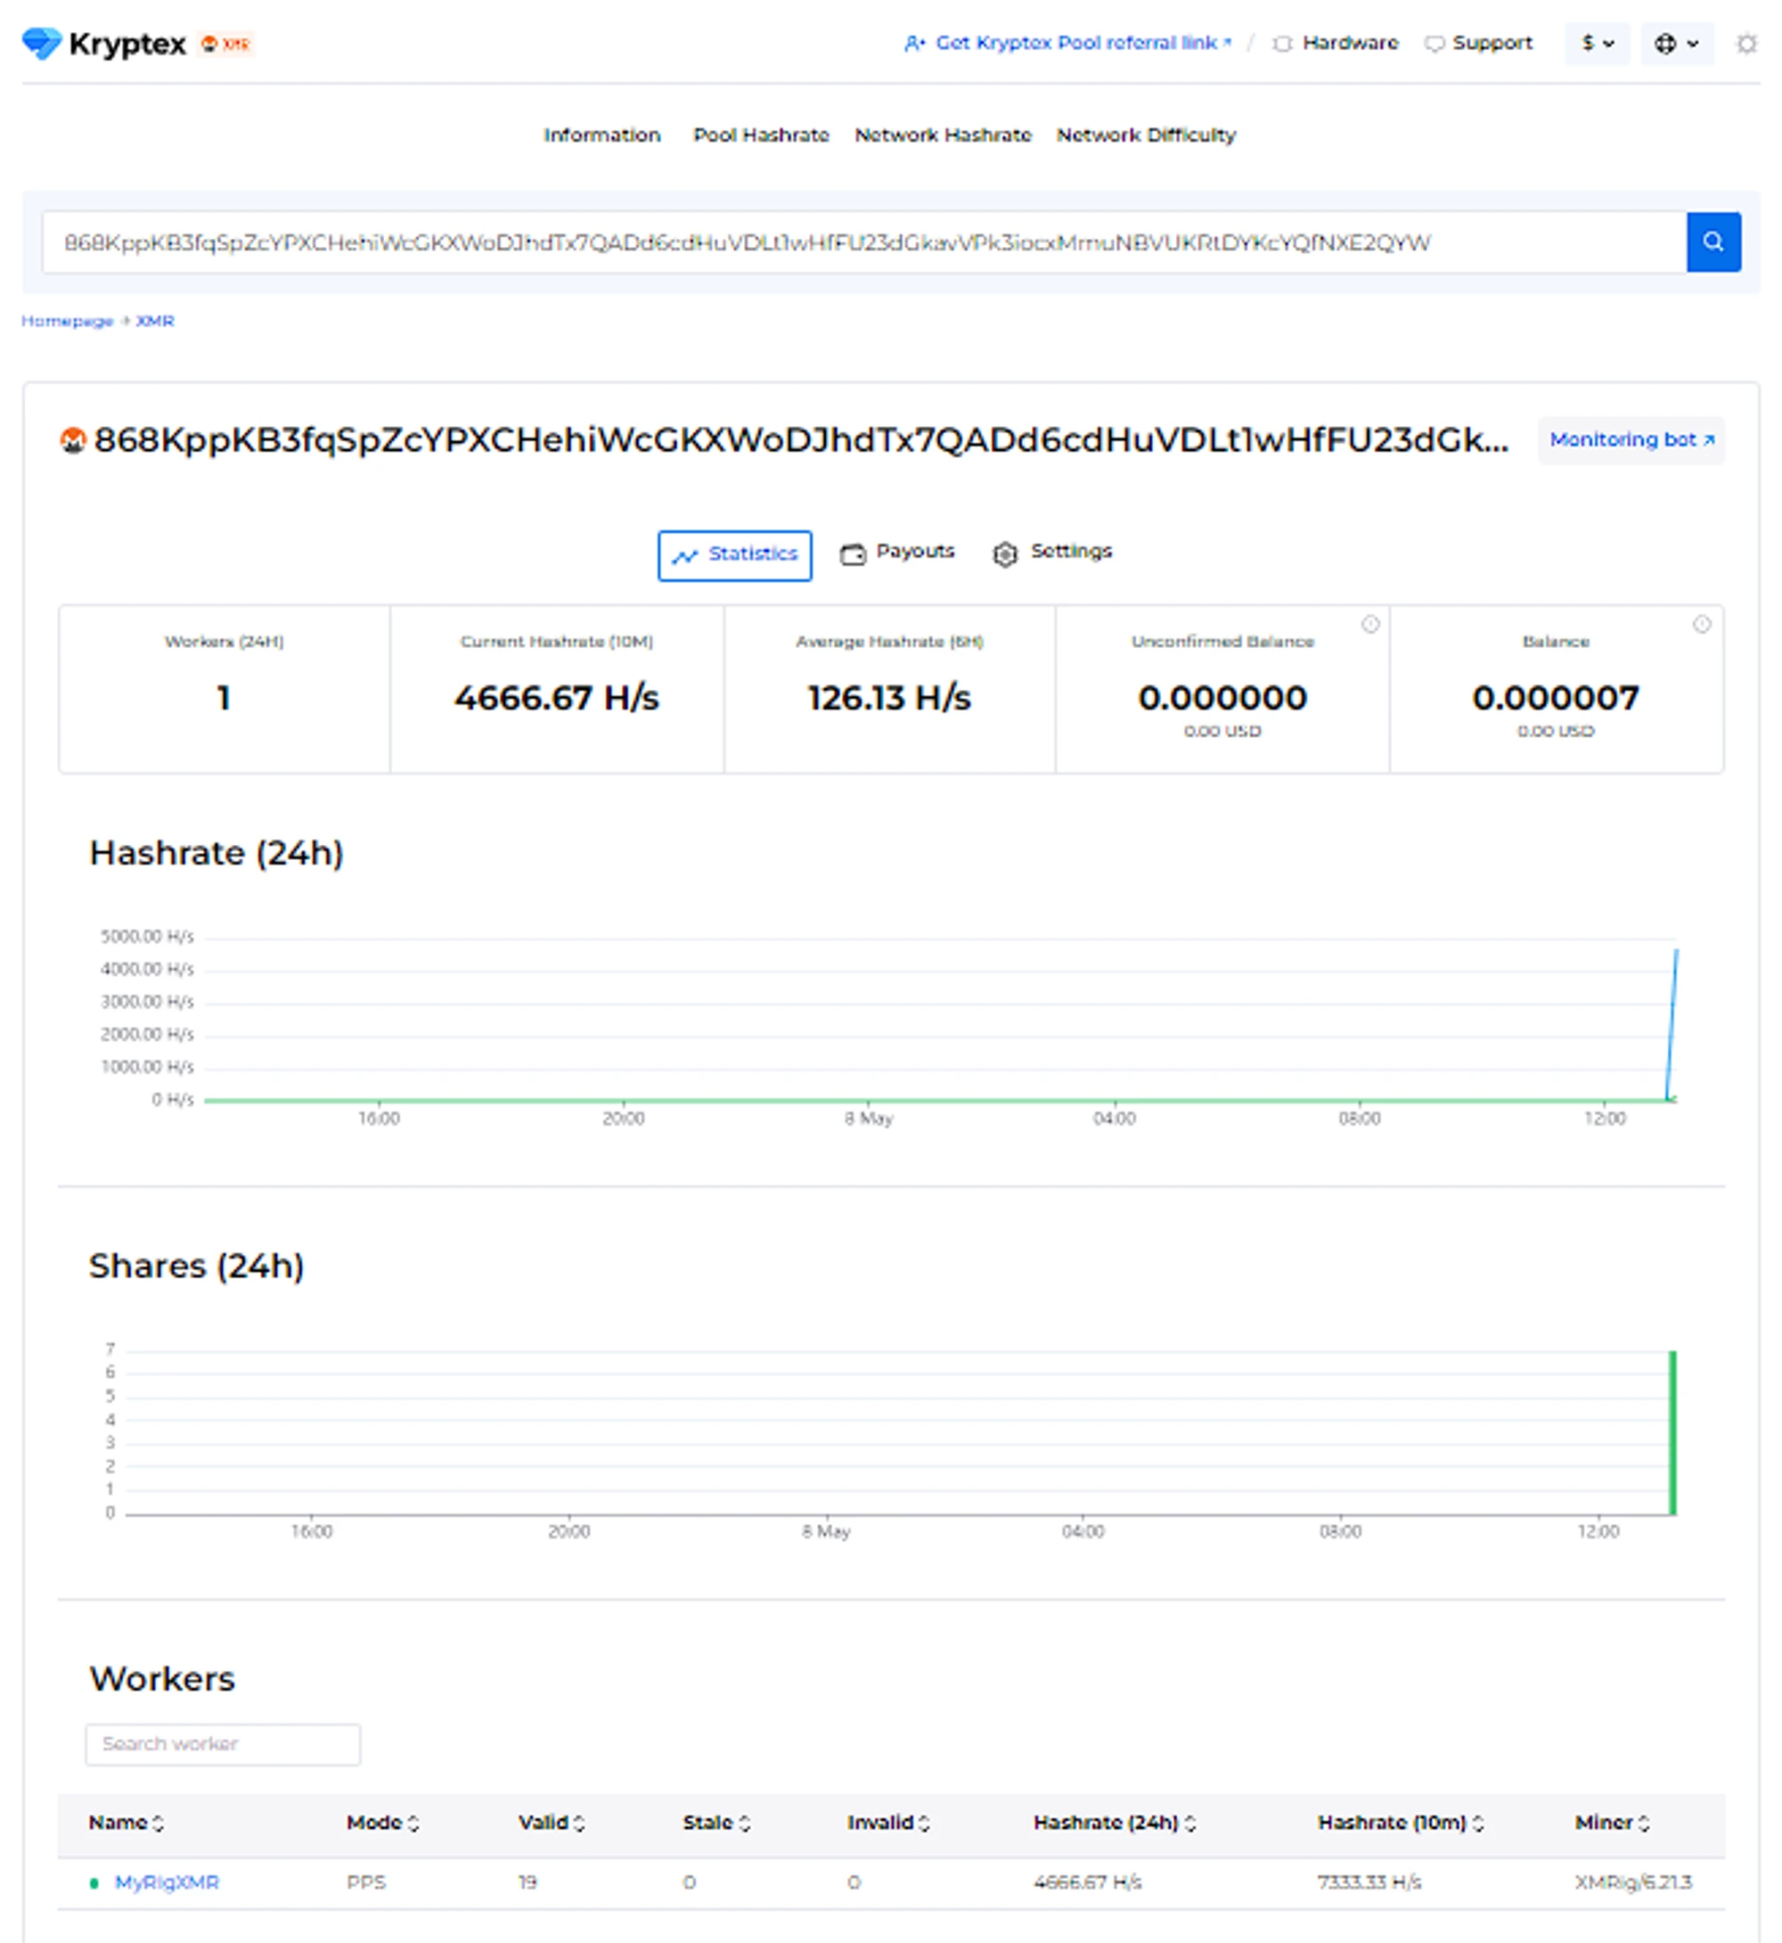Click the blue search magnifier button
The height and width of the screenshot is (1943, 1782).
pos(1713,242)
